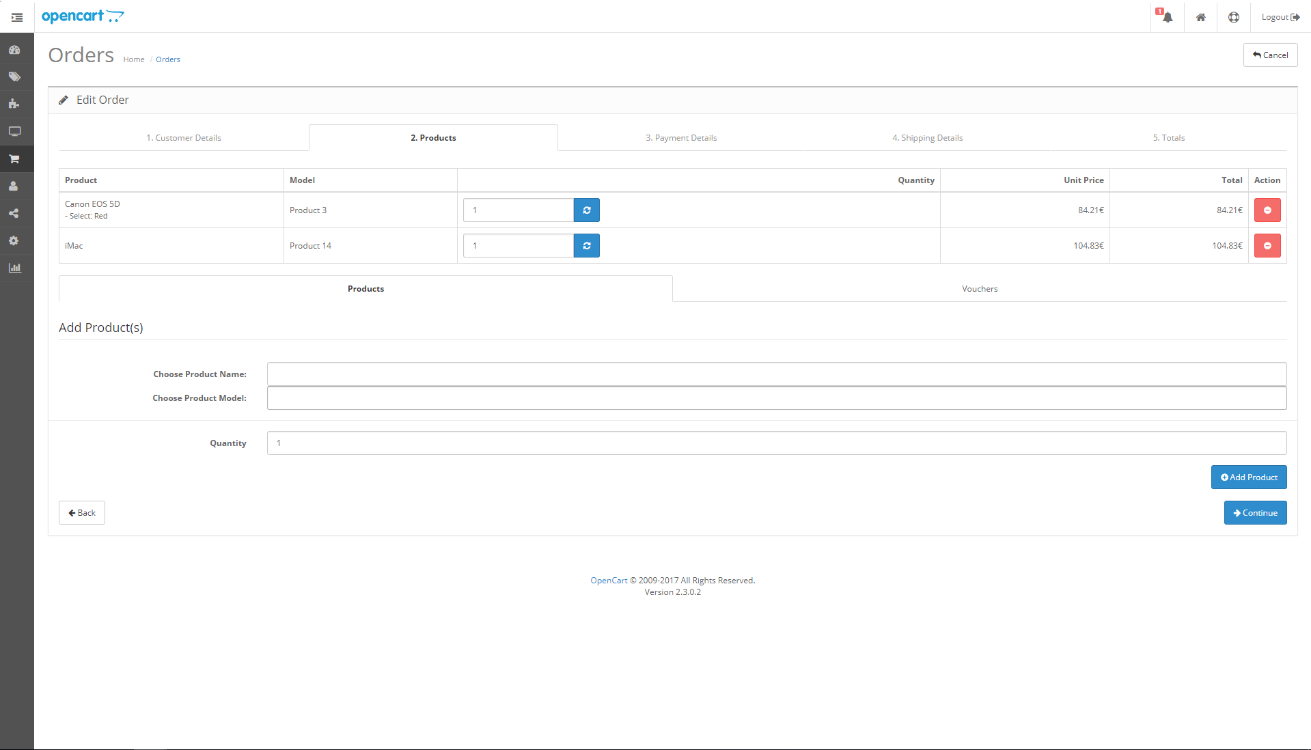Click the Add Product button
The height and width of the screenshot is (750, 1311).
click(x=1249, y=477)
